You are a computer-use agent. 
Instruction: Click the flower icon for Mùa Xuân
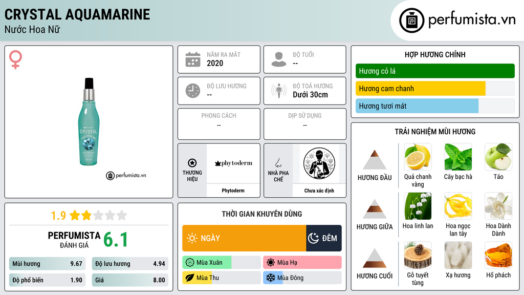190,263
